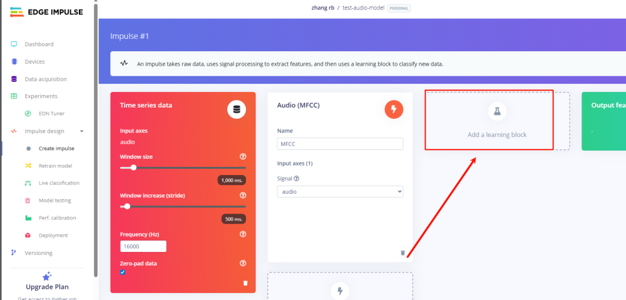Screen dimensions: 626x300
Task: Uncheck the Zero-pad data checkbox
Action: [x=123, y=272]
